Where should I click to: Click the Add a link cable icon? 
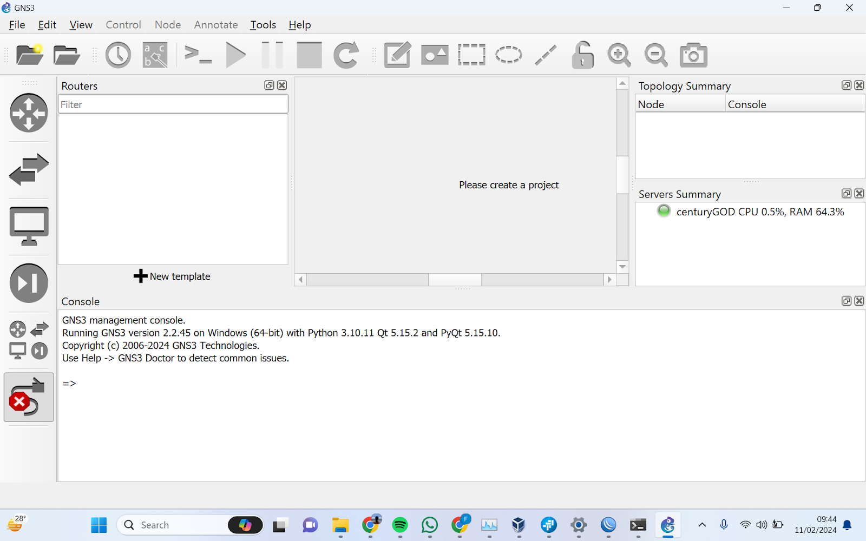(29, 397)
